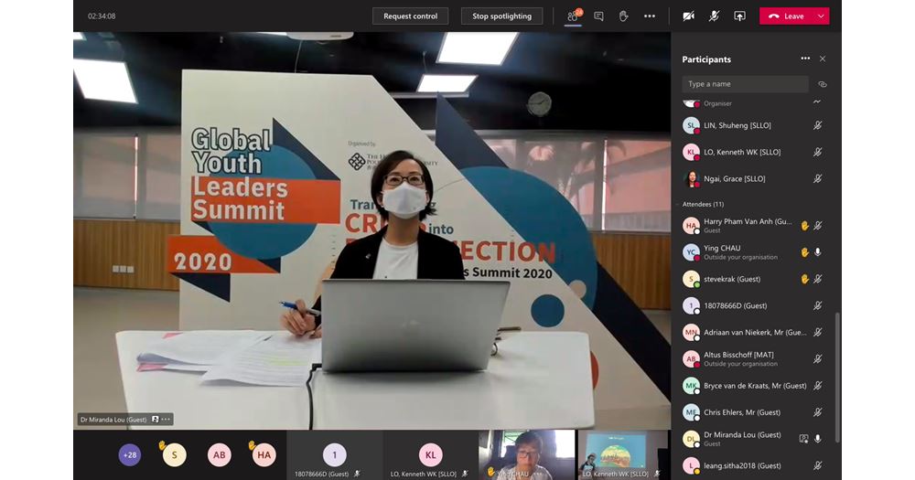Open the meeting chat panel
The width and height of the screenshot is (915, 480).
pos(598,16)
